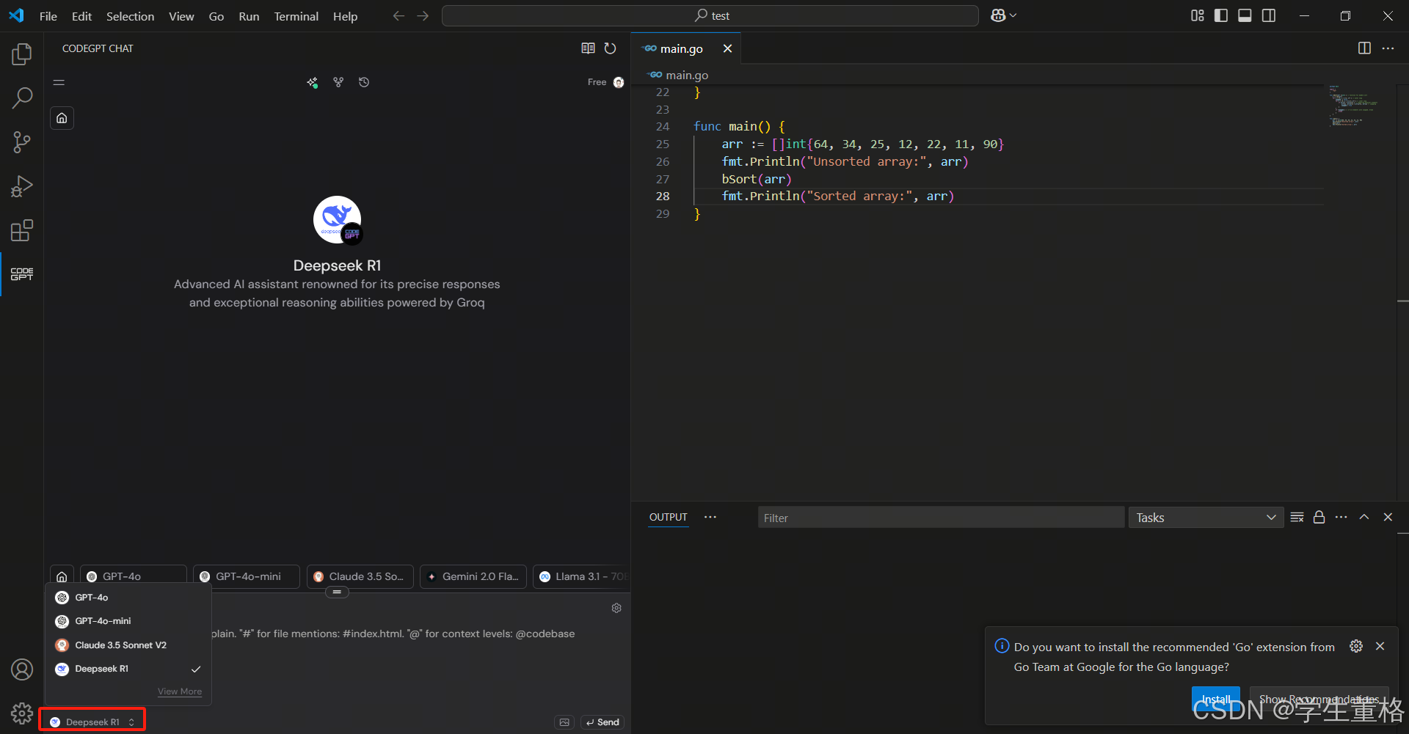Open the CodeGPT sidebar icon
The height and width of the screenshot is (734, 1409).
[22, 274]
